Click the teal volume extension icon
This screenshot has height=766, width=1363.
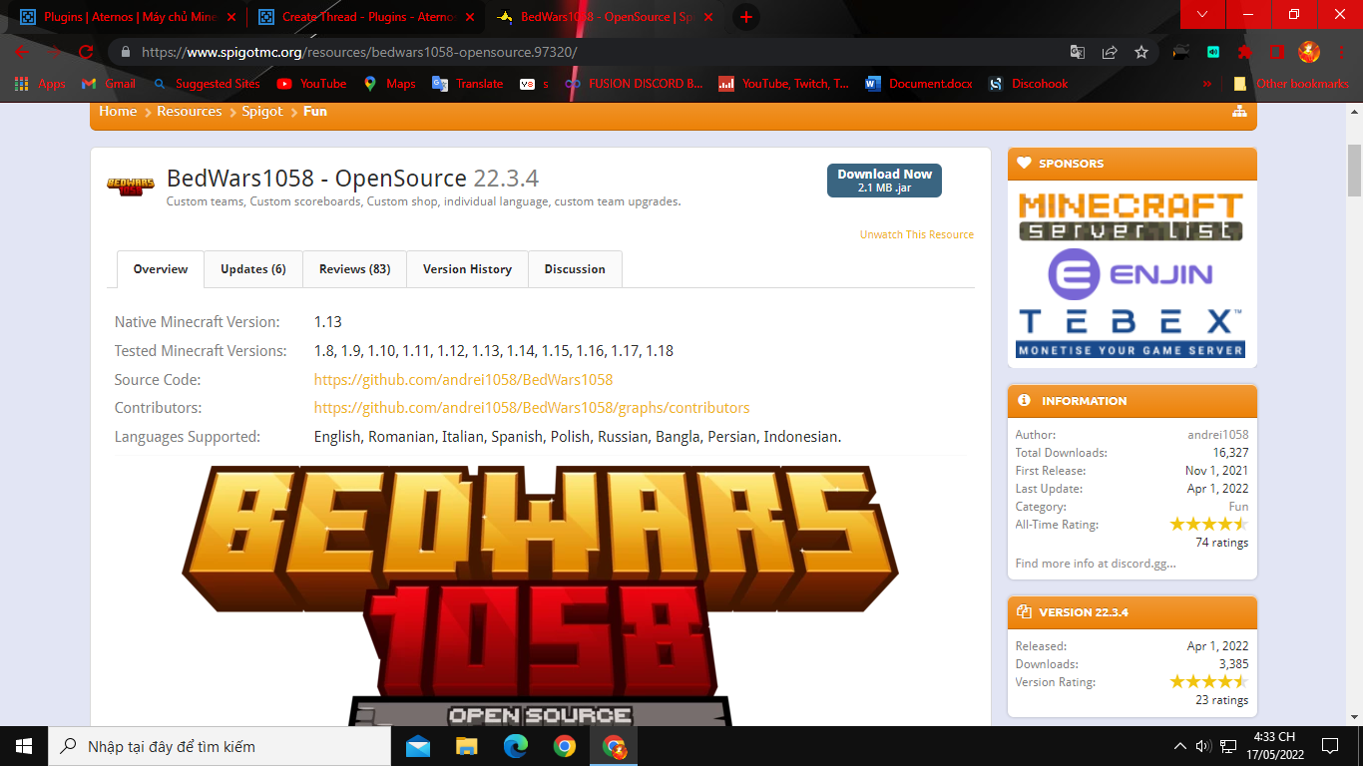pyautogui.click(x=1213, y=52)
